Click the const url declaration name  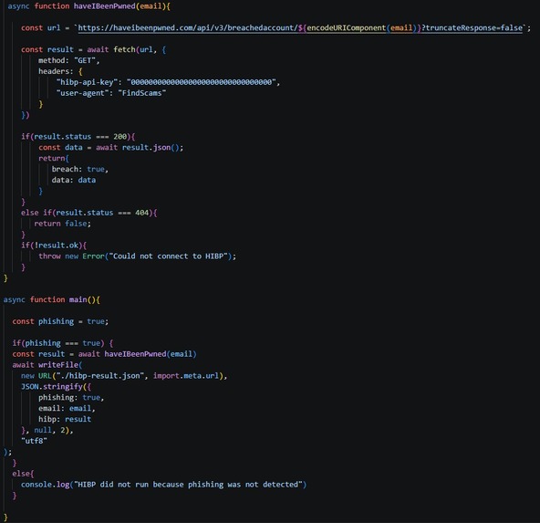point(54,28)
